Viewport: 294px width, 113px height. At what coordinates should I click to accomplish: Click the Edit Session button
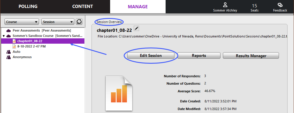click(x=151, y=56)
